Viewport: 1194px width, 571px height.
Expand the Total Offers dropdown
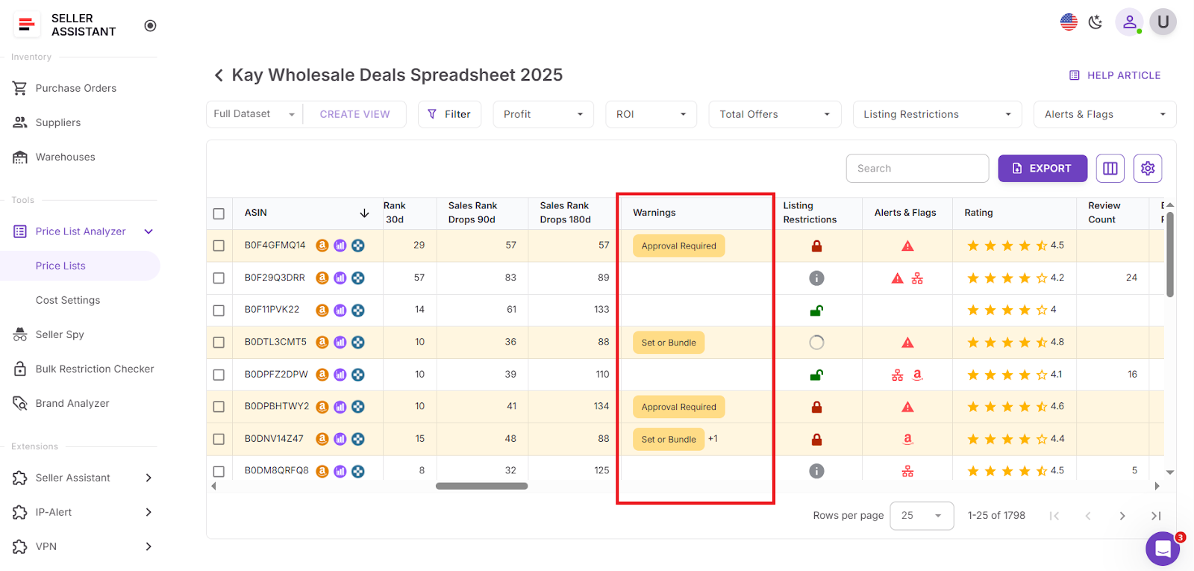pos(775,114)
